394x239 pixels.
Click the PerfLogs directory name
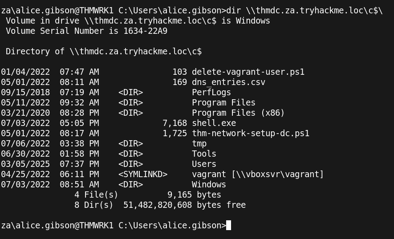point(211,93)
